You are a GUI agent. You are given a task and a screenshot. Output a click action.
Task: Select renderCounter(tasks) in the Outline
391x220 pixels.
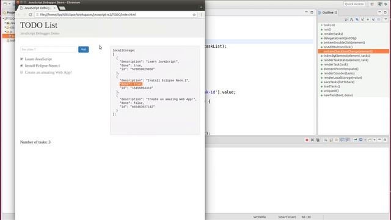pos(339,73)
